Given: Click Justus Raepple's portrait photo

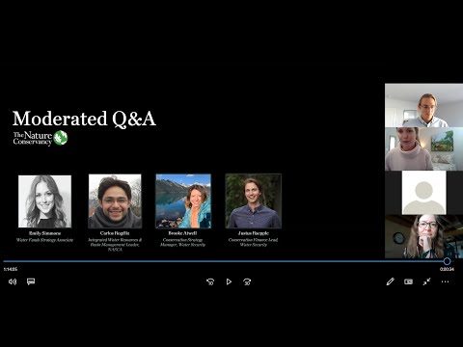Looking at the screenshot, I should pos(254,201).
